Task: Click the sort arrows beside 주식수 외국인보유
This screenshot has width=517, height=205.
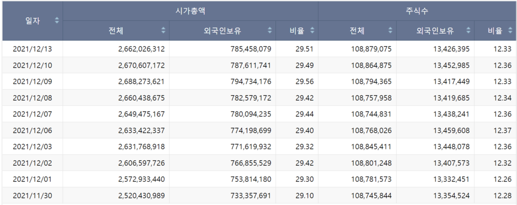Action: (468, 31)
